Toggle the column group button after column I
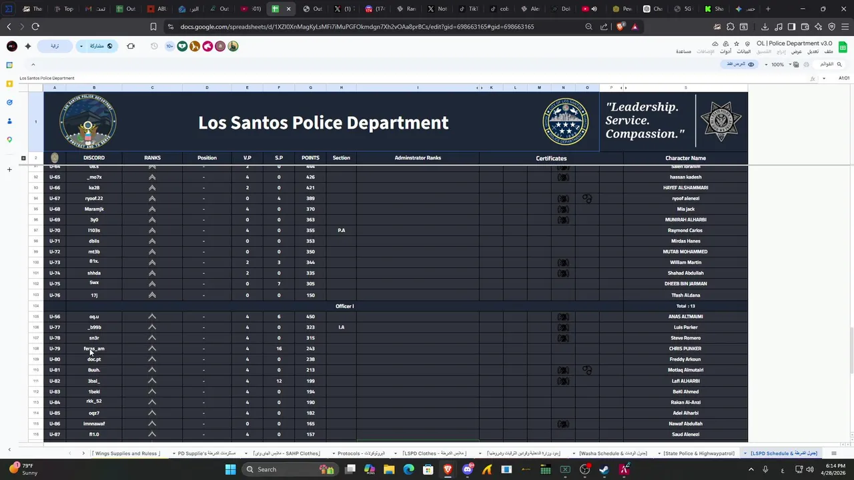 480,88
